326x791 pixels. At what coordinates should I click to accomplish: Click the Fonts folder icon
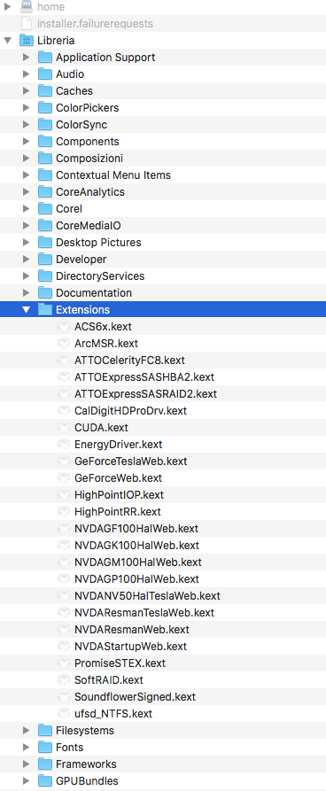pyautogui.click(x=45, y=747)
